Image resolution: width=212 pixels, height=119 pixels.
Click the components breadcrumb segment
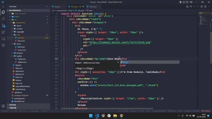[62, 11]
